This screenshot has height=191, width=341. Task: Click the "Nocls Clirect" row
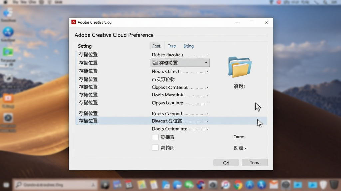point(180,71)
